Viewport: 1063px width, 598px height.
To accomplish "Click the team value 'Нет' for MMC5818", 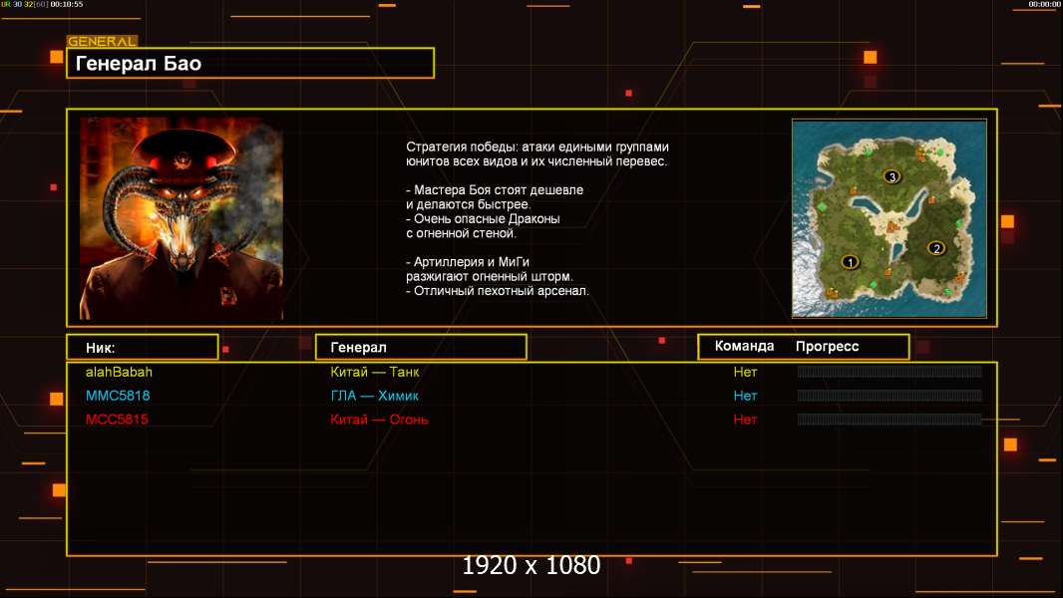I will tap(745, 396).
